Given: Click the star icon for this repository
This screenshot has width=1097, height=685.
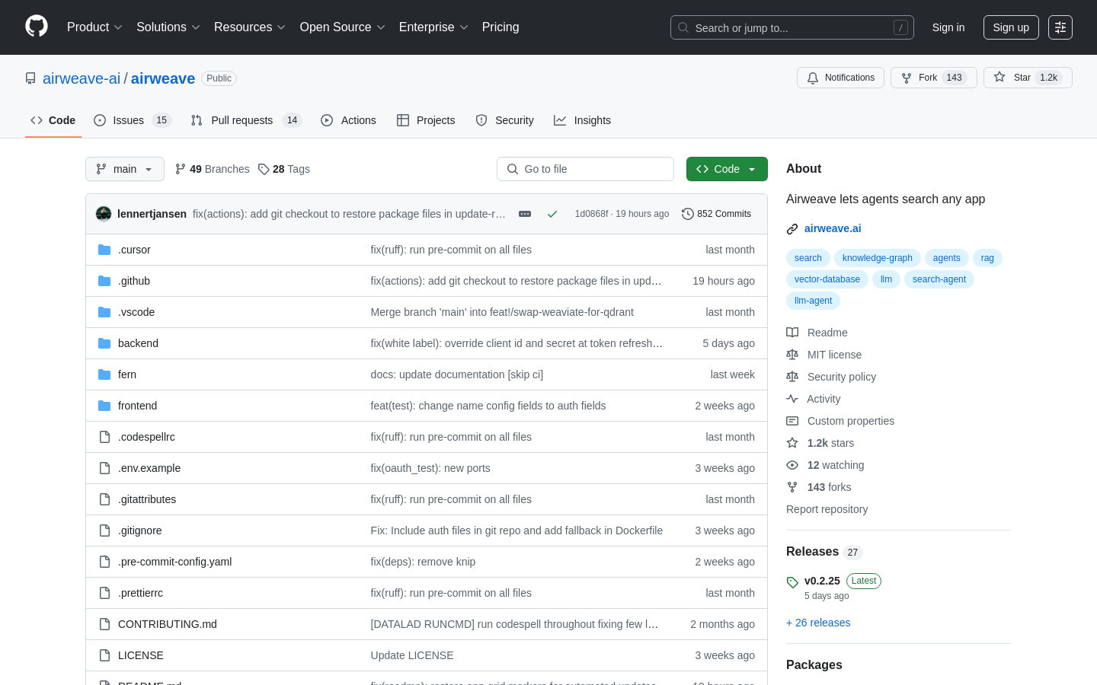Looking at the screenshot, I should [x=999, y=77].
